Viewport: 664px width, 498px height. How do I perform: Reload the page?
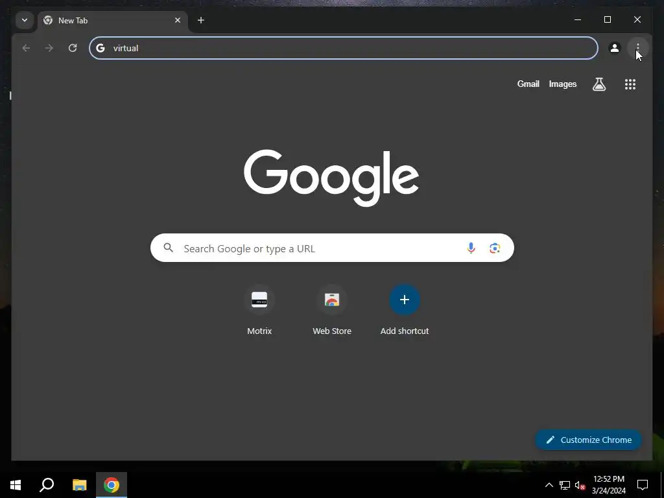[73, 48]
